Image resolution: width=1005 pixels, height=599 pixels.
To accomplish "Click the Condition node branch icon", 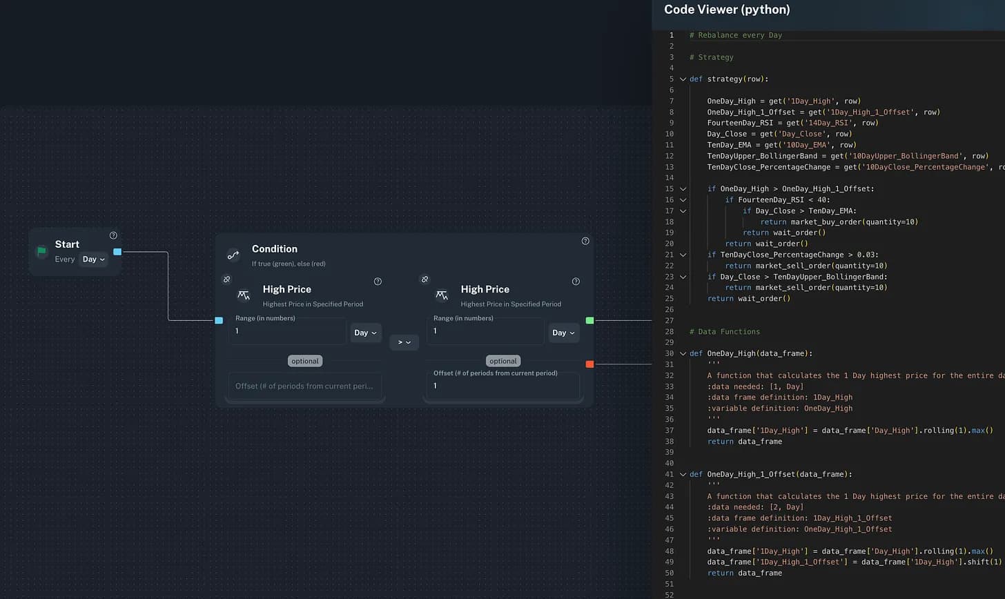I will tap(233, 255).
